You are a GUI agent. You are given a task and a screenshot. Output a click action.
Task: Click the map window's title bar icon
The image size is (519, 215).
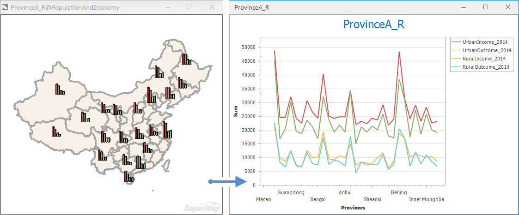[x=5, y=7]
